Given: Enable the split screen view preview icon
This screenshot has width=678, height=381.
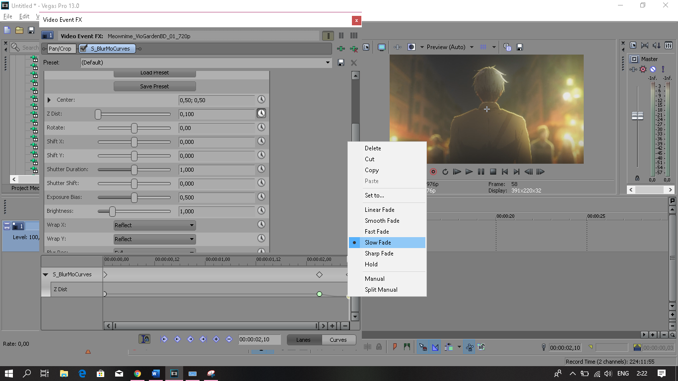Looking at the screenshot, I should click(411, 47).
